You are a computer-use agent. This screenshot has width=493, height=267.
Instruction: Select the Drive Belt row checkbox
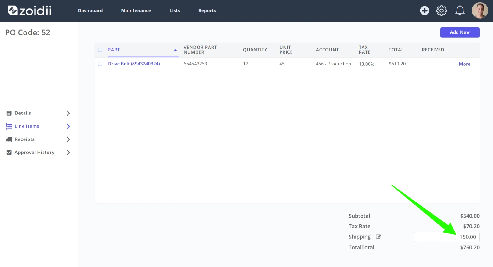[100, 64]
